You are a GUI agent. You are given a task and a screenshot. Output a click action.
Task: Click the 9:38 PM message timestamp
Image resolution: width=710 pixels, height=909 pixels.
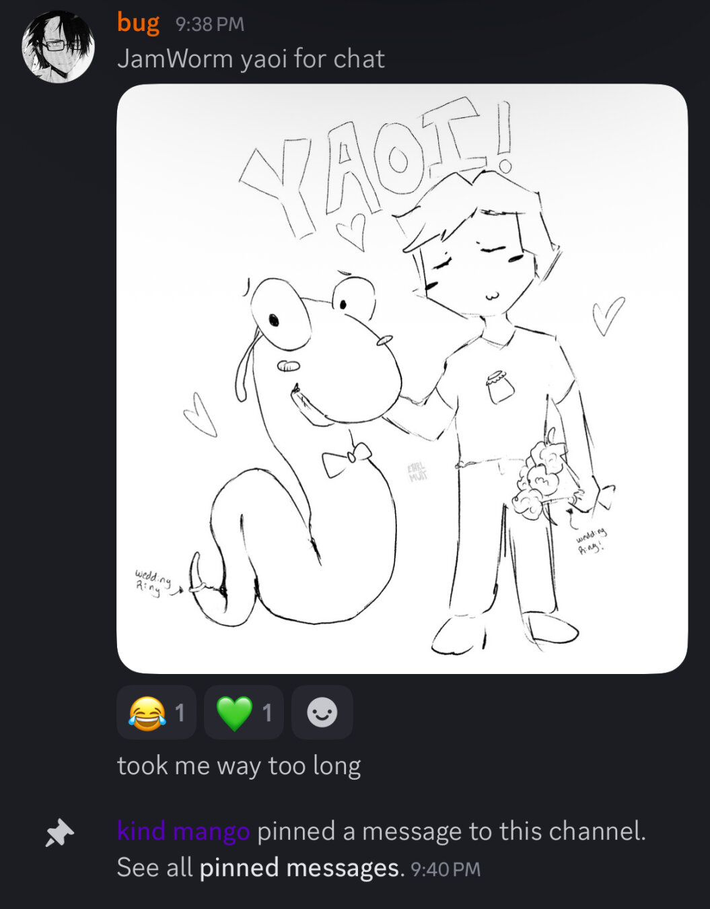point(209,24)
